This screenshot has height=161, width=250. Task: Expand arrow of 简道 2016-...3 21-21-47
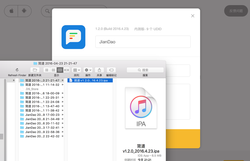[x=63, y=80]
